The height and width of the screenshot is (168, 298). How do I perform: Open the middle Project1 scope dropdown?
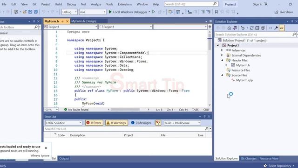tap(125, 27)
